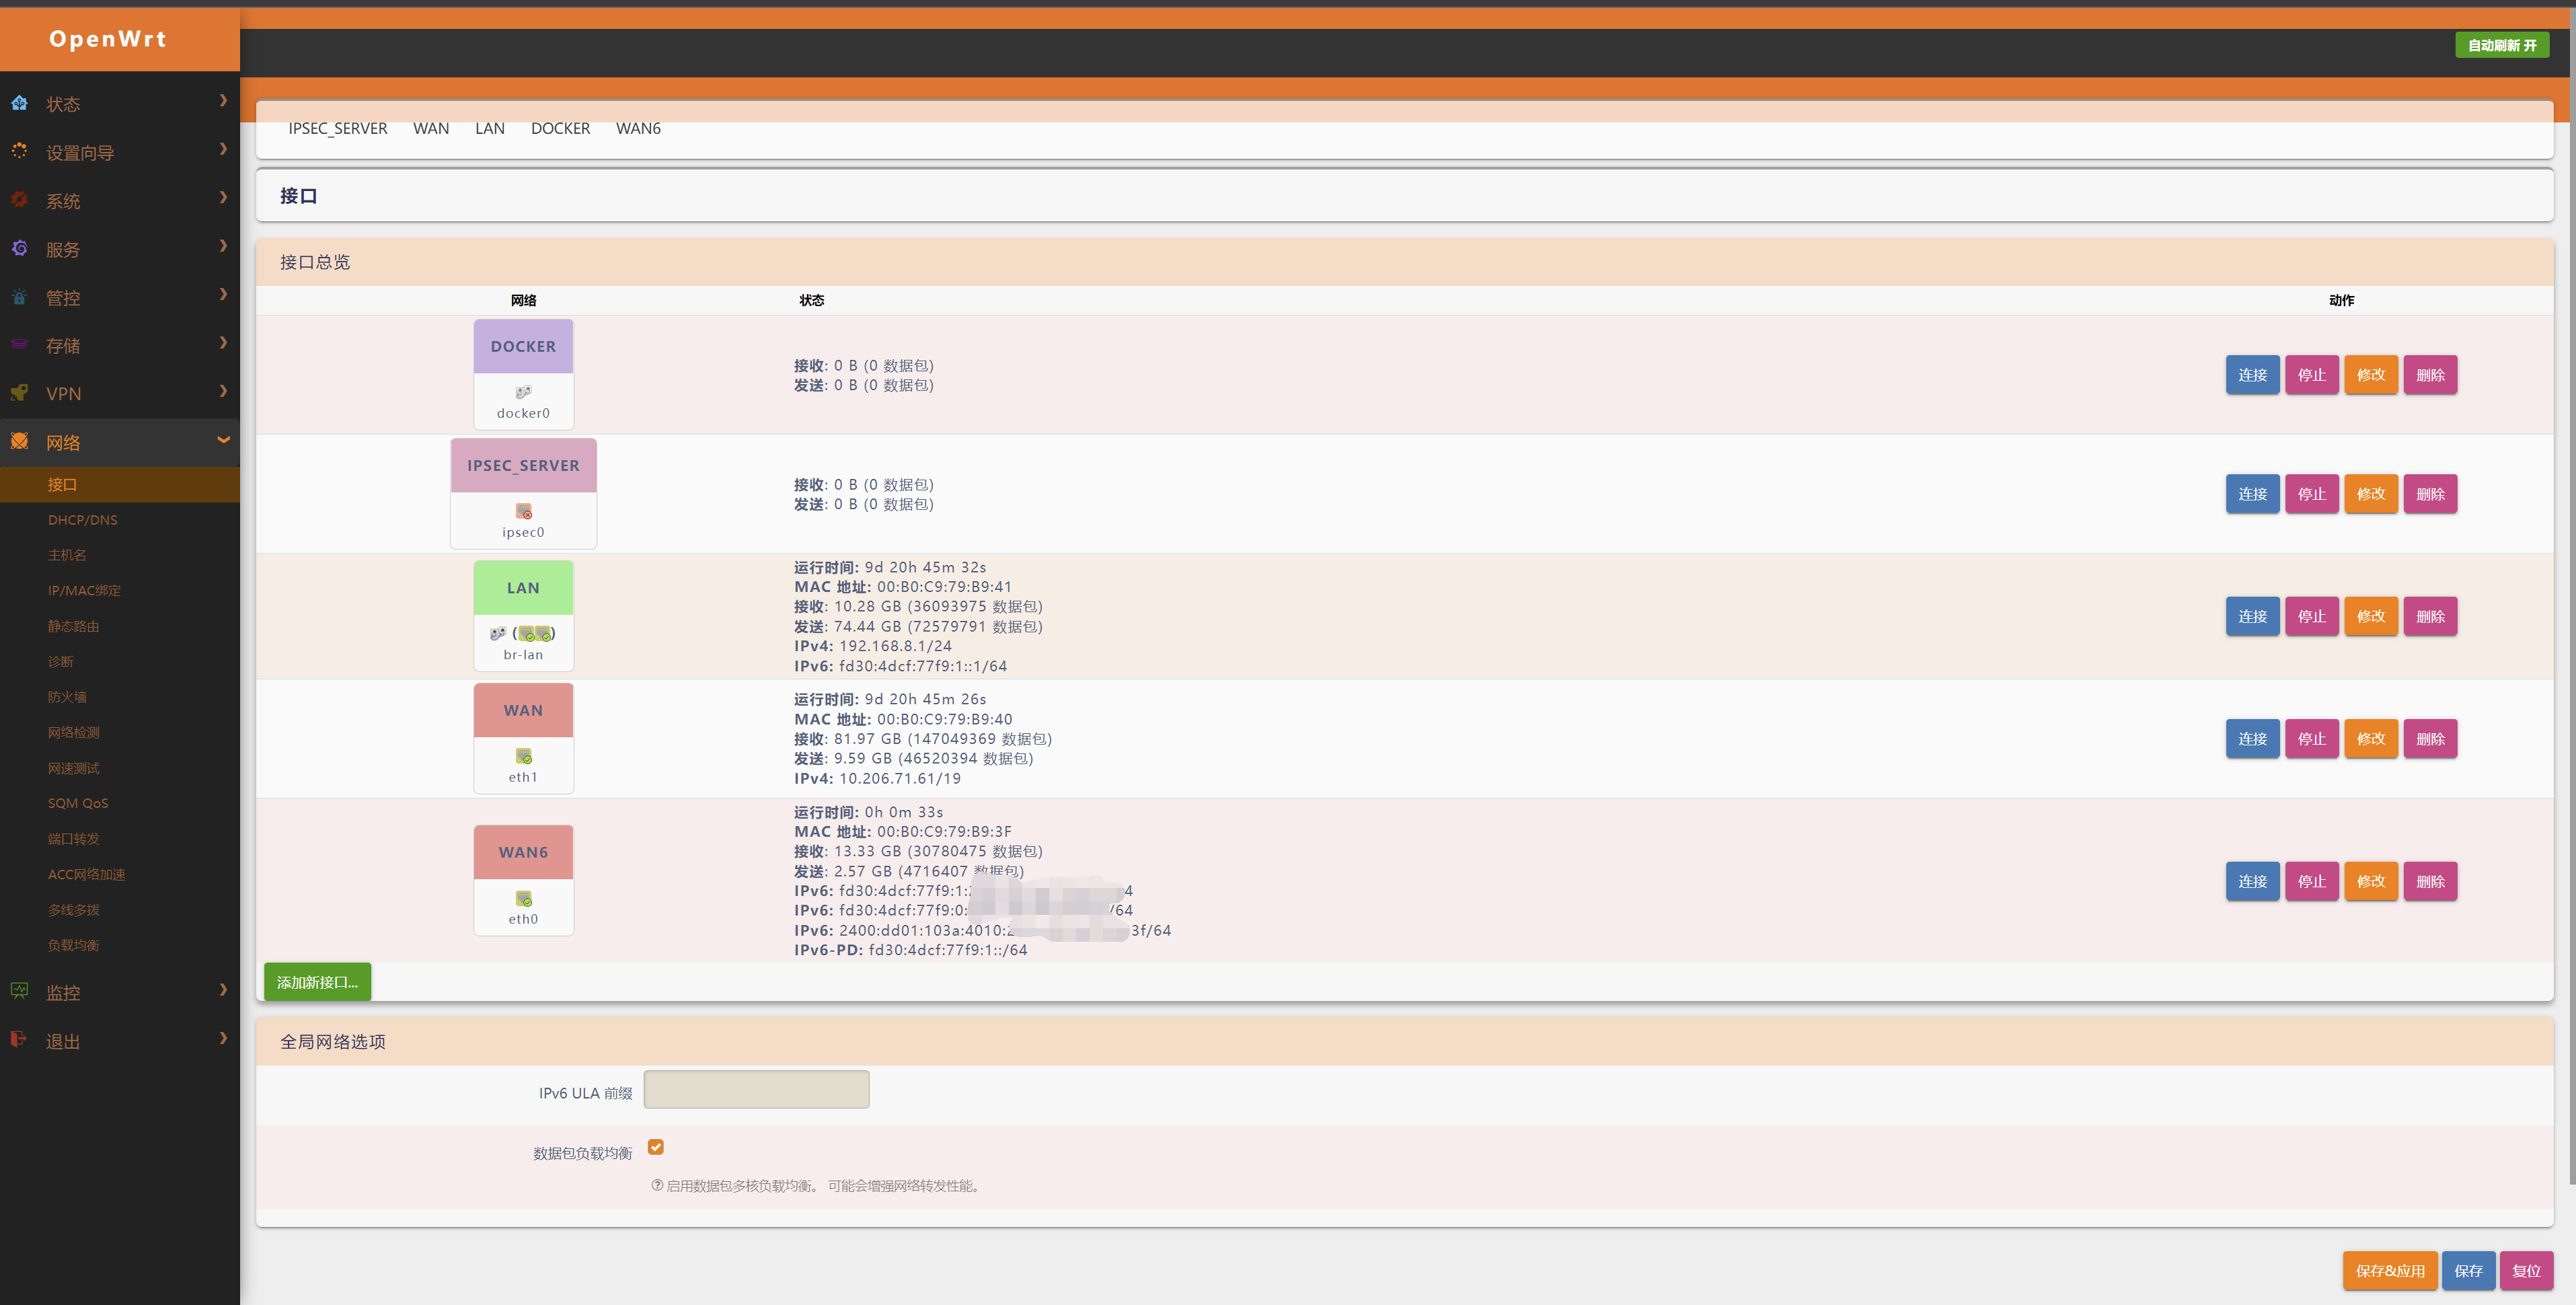Click the home icon beside 状态
Screen dimensions: 2576x1305
[19, 103]
